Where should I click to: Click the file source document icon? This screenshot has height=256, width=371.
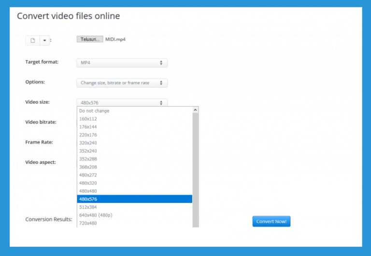[33, 40]
